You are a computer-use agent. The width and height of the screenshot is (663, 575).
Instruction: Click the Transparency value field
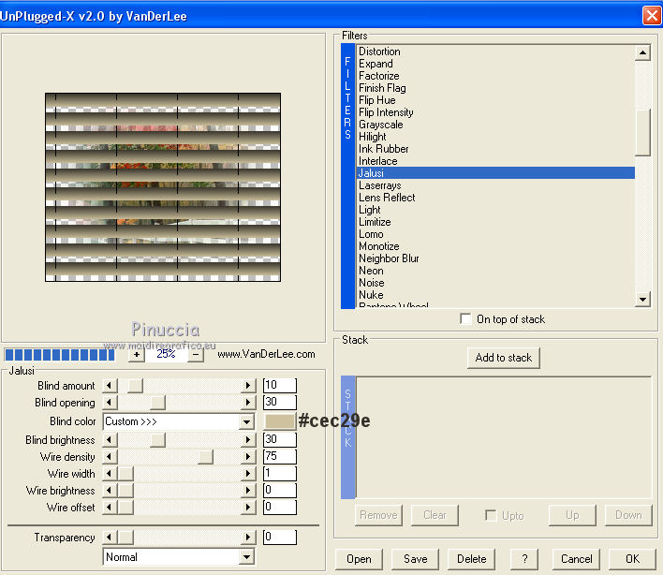pos(279,538)
